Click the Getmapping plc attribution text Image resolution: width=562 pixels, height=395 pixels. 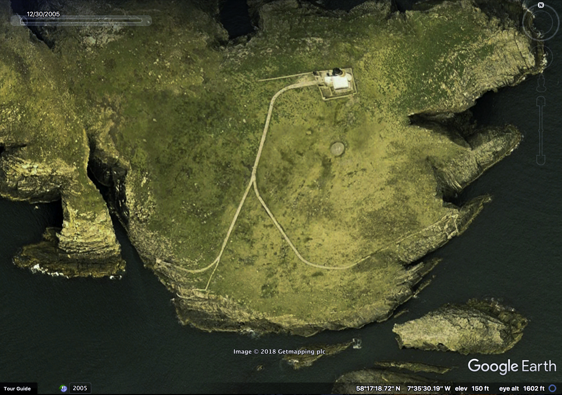tap(280, 351)
